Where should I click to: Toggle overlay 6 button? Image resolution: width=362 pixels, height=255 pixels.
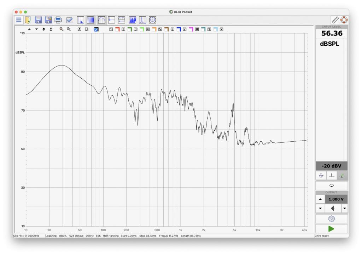click(x=172, y=29)
